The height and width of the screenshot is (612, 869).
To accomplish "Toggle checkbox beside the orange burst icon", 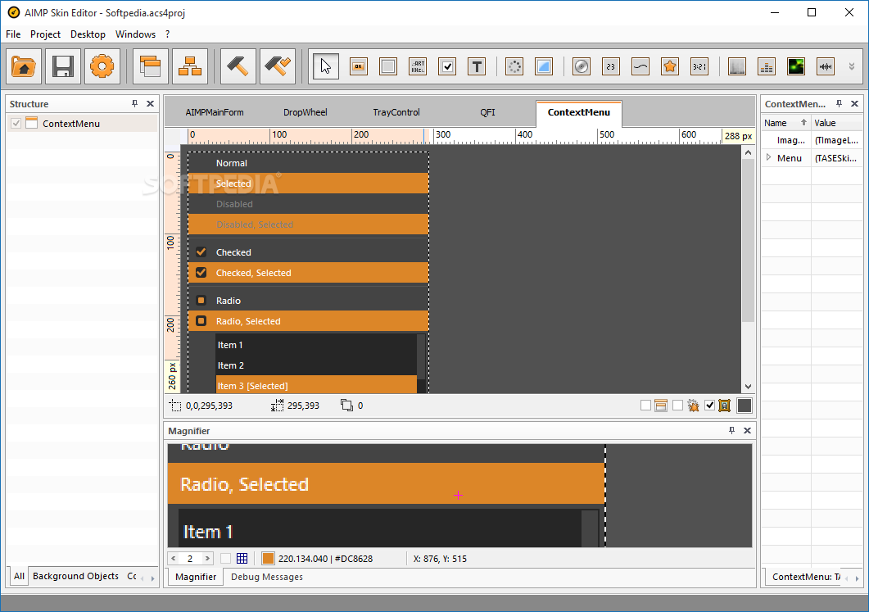I will coord(677,406).
